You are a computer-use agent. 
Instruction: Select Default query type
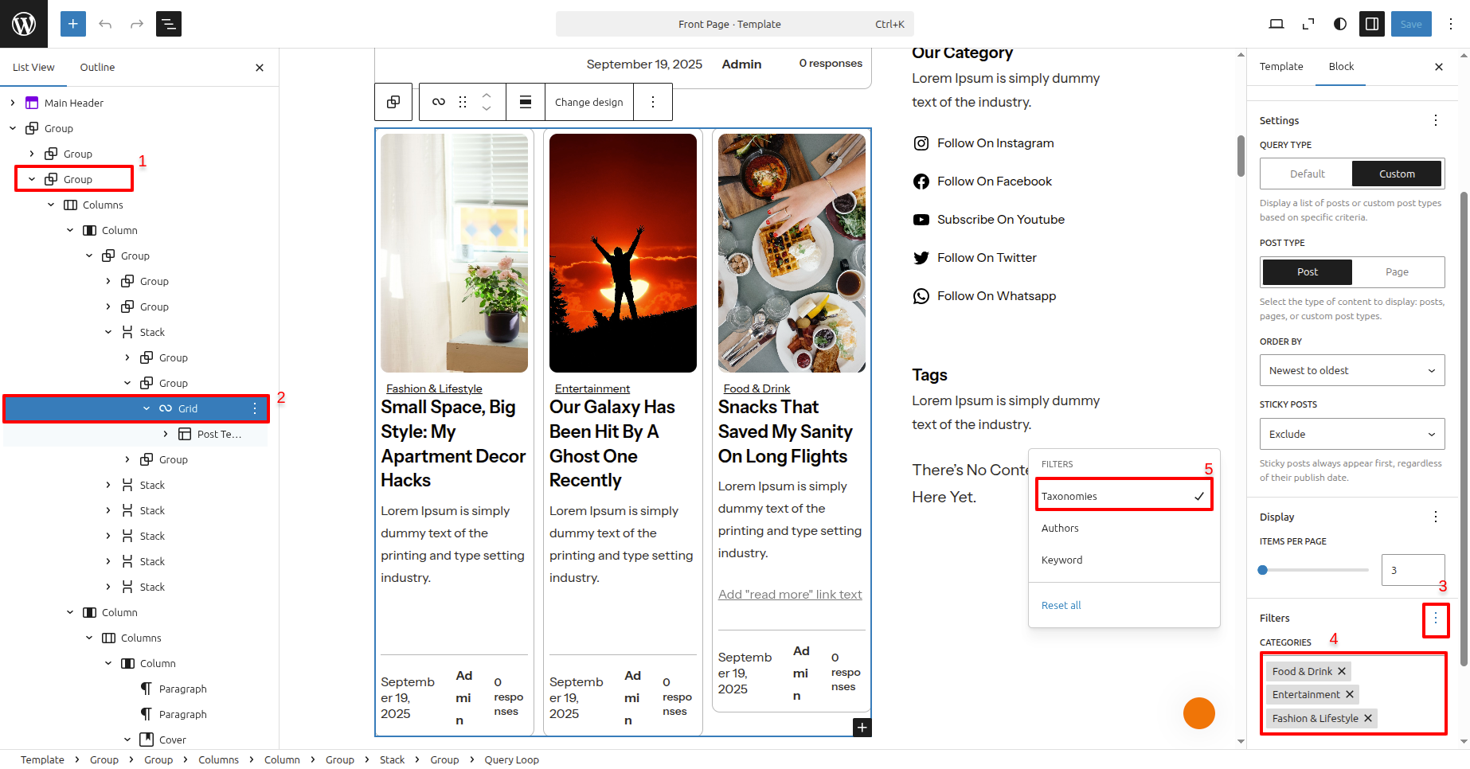click(x=1307, y=174)
